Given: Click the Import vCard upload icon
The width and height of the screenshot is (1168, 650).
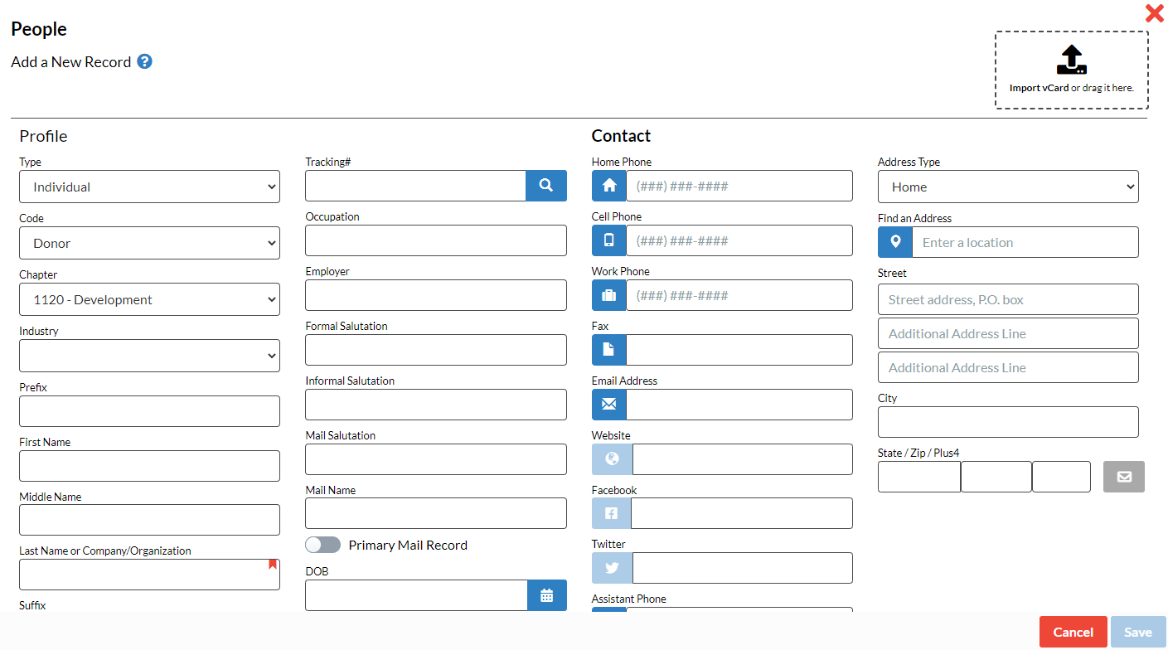Looking at the screenshot, I should point(1071,61).
